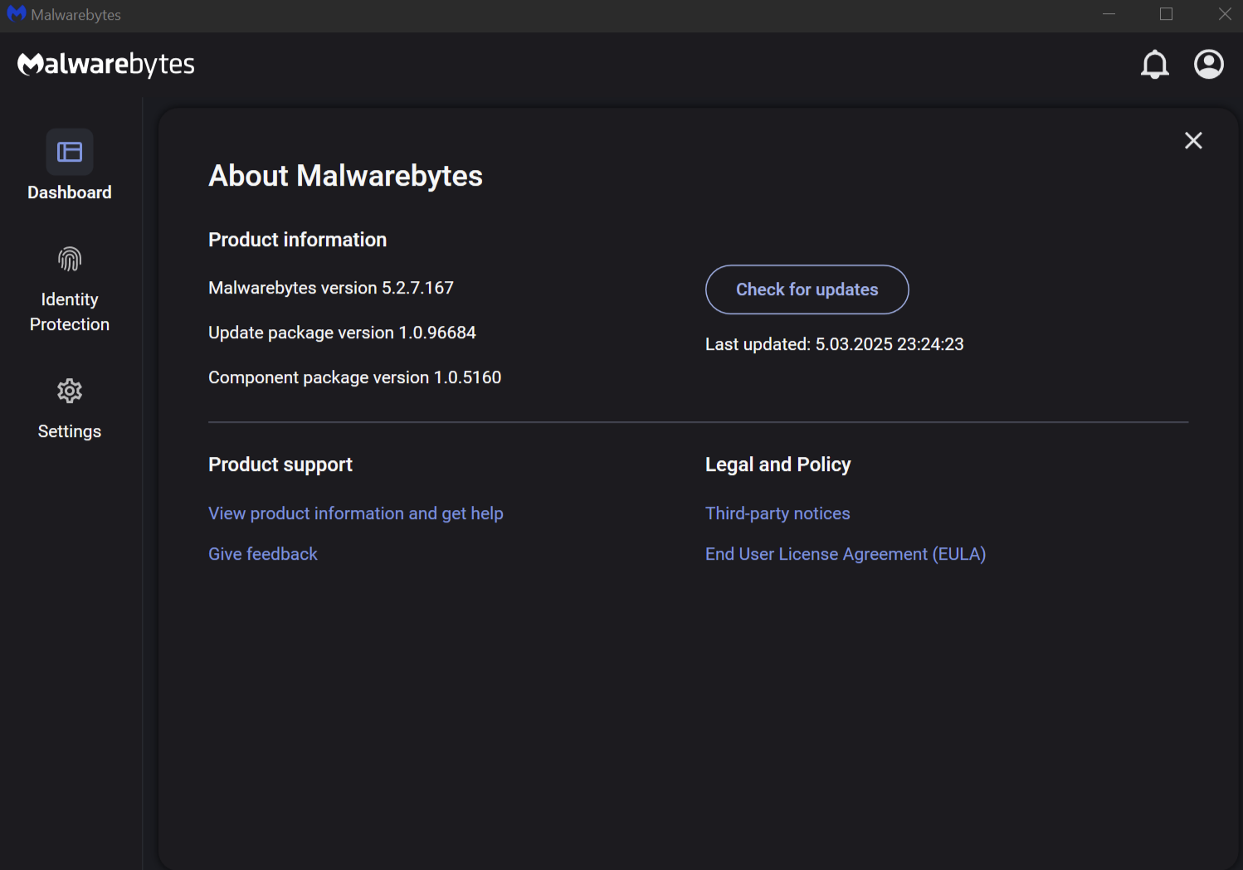Click the About Malwarebytes heading

click(345, 176)
